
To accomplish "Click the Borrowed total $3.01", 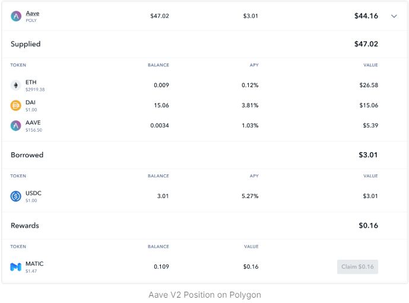I will [368, 155].
